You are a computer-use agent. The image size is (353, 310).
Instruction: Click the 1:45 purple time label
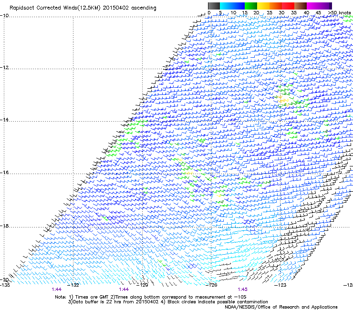242,289
